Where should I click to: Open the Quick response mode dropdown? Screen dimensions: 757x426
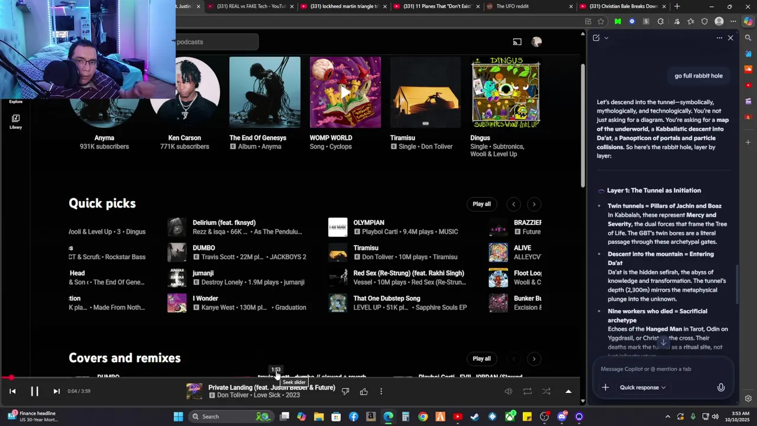643,388
